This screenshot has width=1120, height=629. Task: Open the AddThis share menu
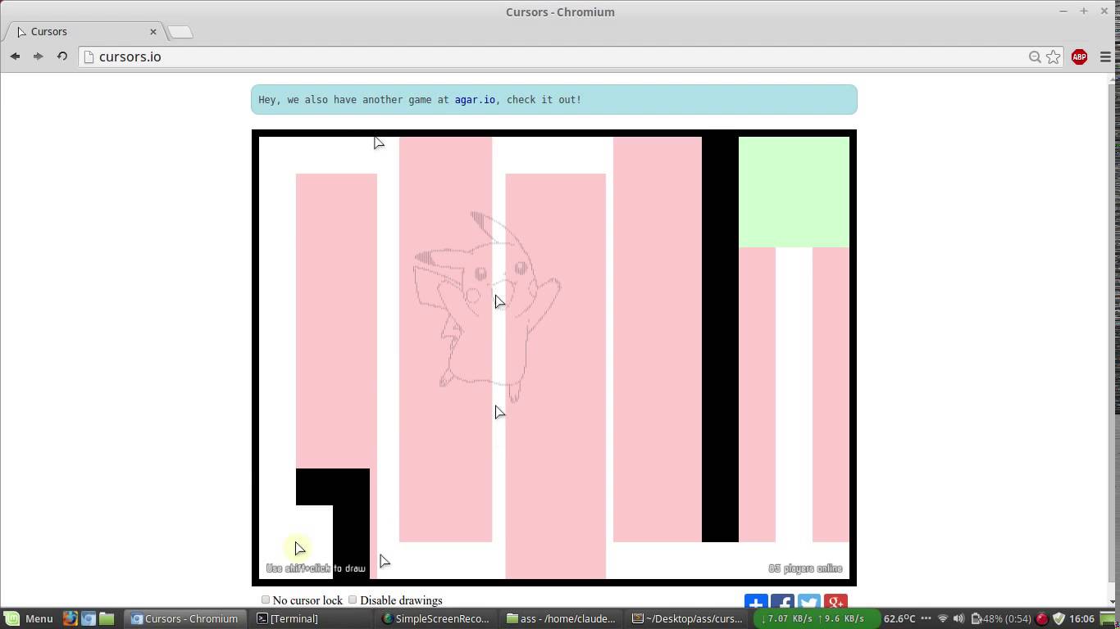pyautogui.click(x=755, y=603)
